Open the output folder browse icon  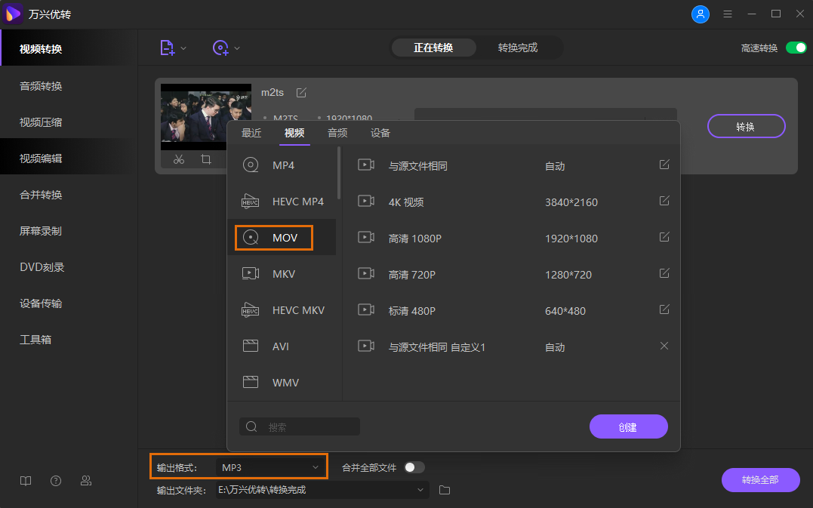(x=444, y=490)
